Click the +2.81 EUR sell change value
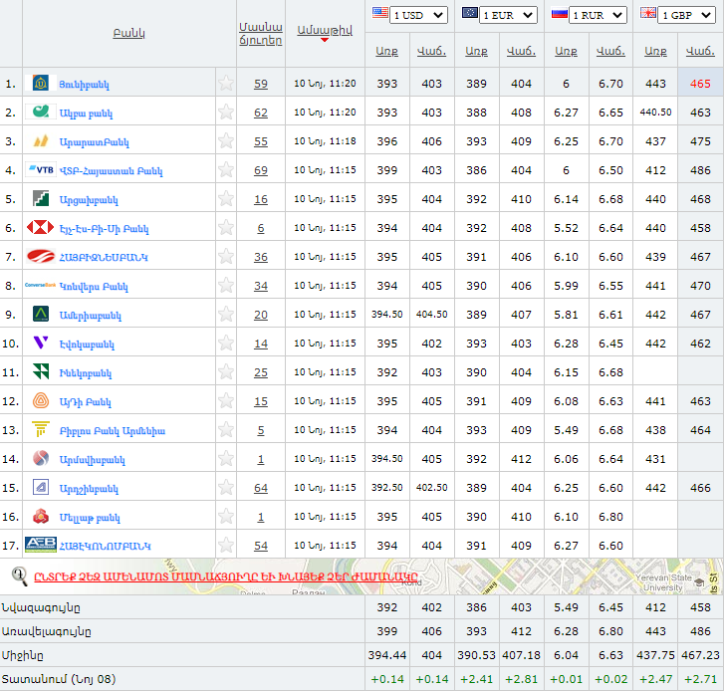724x691 pixels. pyautogui.click(x=521, y=679)
